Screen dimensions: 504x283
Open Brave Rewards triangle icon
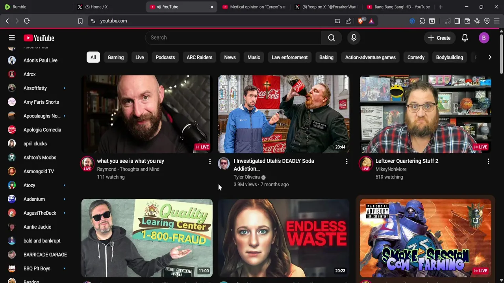pyautogui.click(x=371, y=21)
